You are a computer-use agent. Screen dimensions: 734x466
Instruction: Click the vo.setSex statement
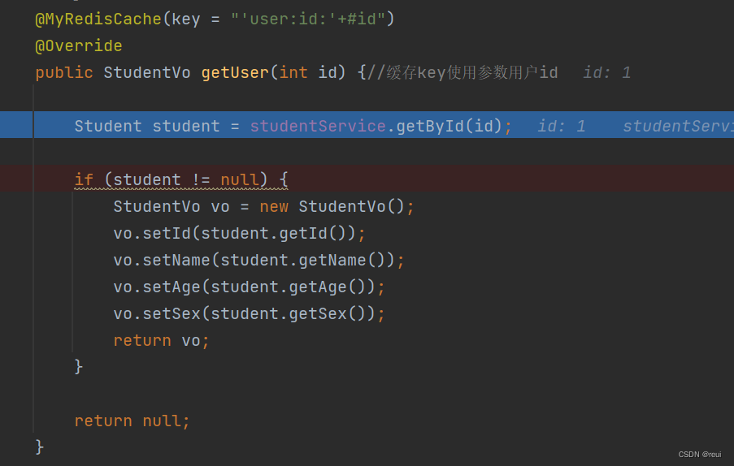[x=249, y=313]
